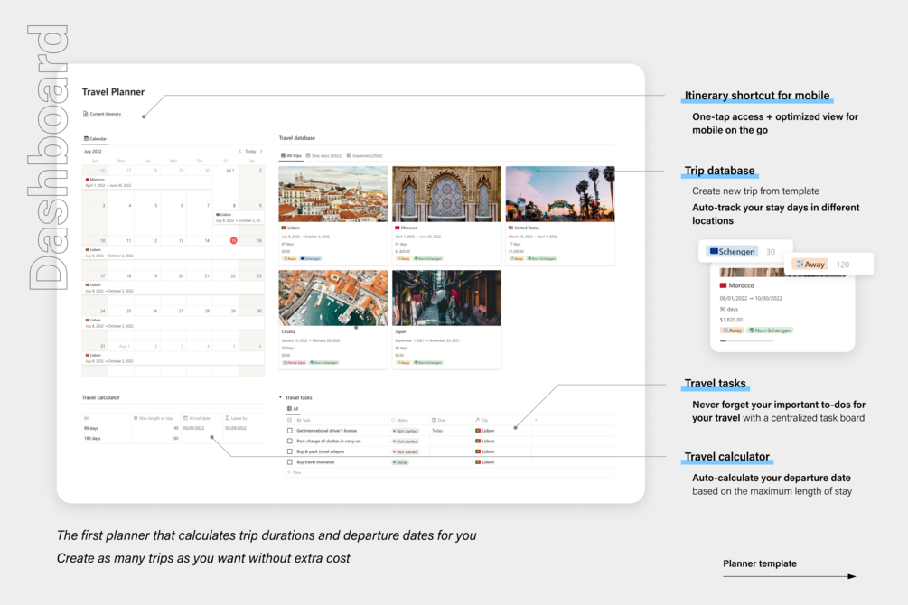Click the Leave by formula sigma icon

click(227, 418)
